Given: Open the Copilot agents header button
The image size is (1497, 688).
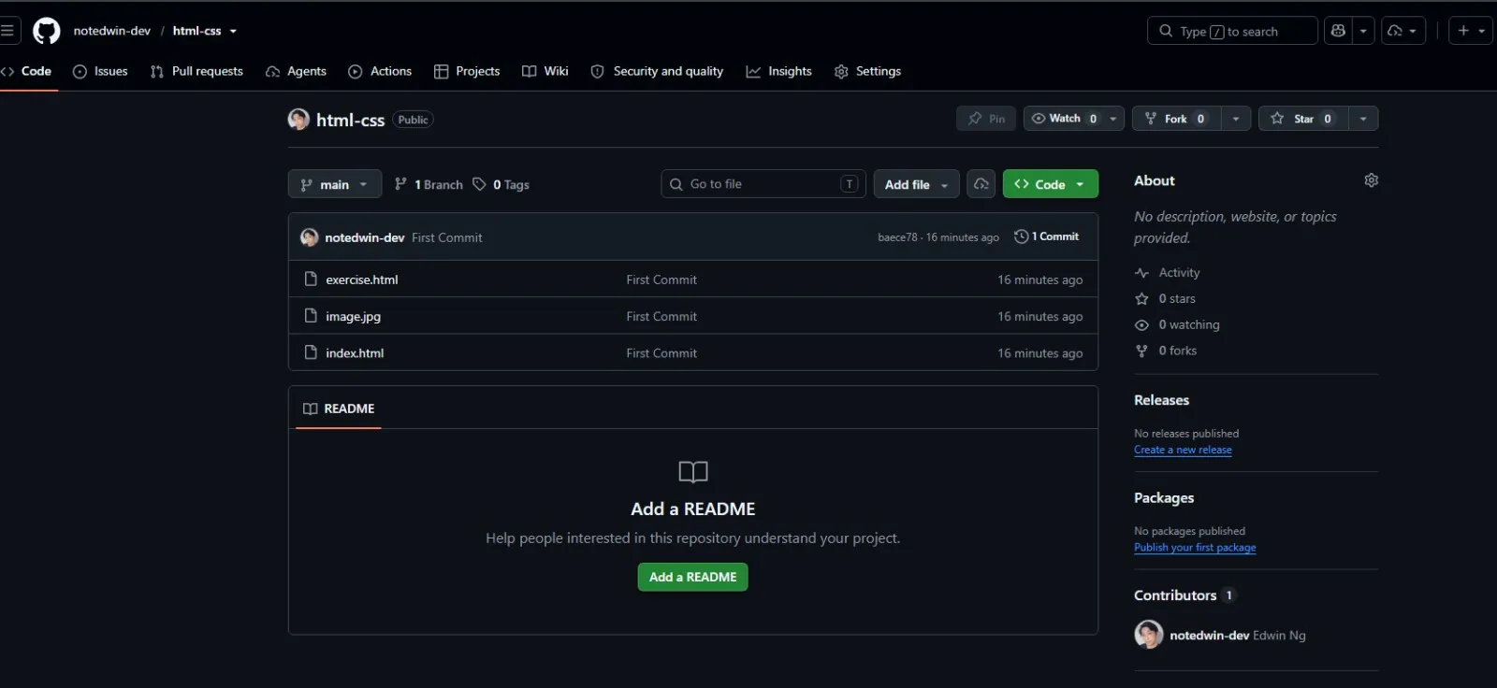Looking at the screenshot, I should pos(1403,31).
